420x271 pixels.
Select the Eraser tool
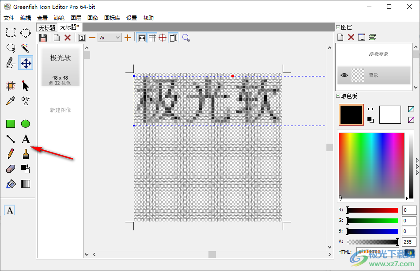coord(11,168)
